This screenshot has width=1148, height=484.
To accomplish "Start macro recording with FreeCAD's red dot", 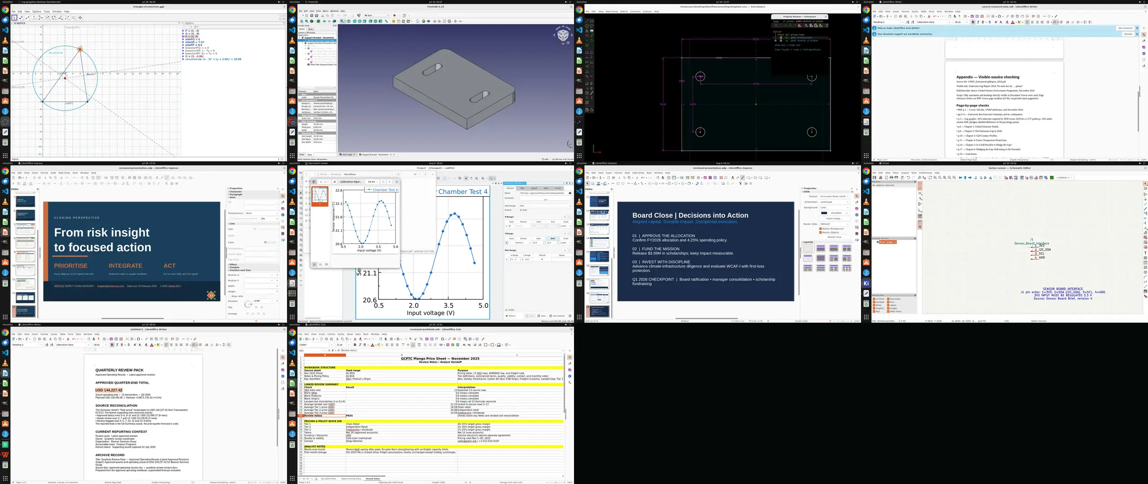I will (x=395, y=15).
